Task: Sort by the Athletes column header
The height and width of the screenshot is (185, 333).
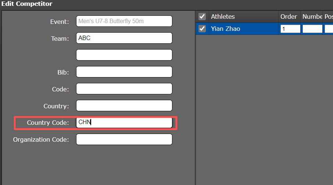Action: pos(243,17)
